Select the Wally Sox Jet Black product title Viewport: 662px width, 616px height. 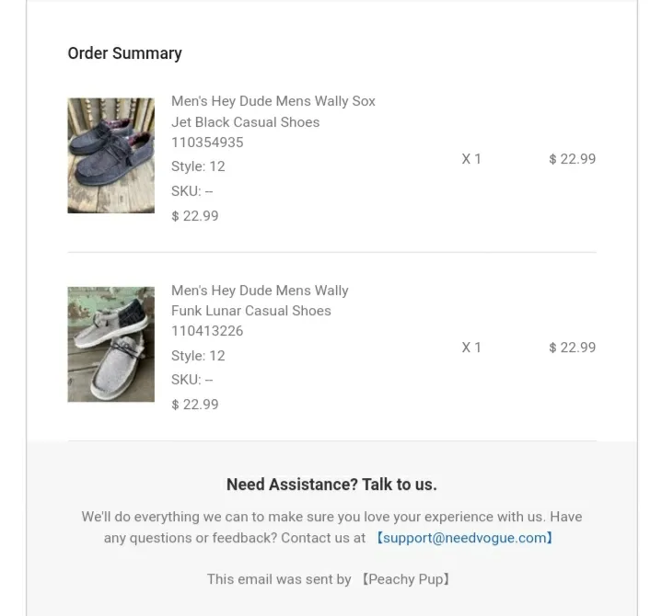point(273,112)
